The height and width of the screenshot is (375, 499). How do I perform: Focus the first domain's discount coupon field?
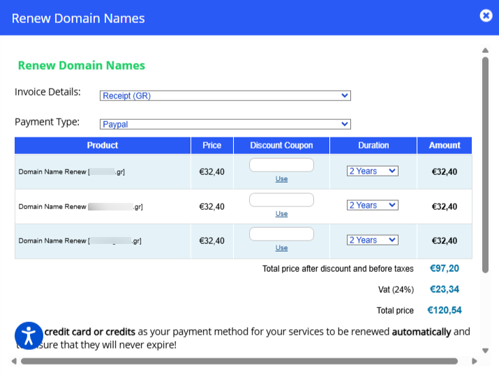[281, 165]
